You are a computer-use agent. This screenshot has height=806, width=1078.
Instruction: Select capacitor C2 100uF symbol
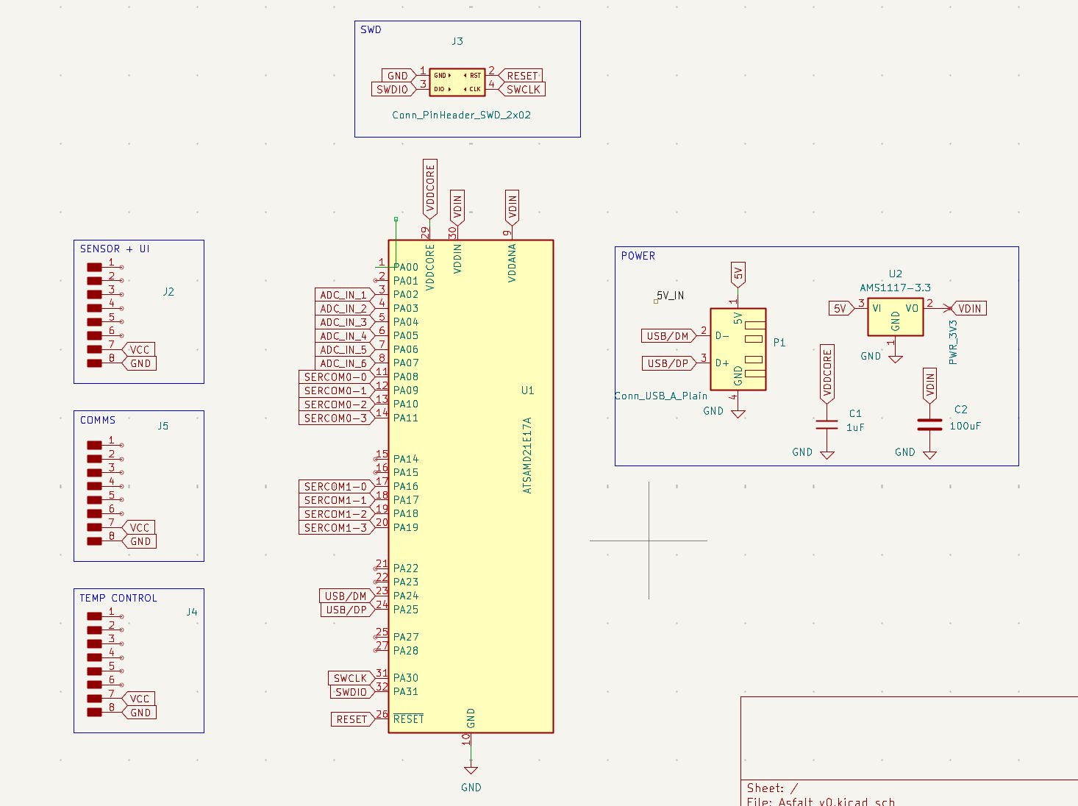pyautogui.click(x=929, y=423)
